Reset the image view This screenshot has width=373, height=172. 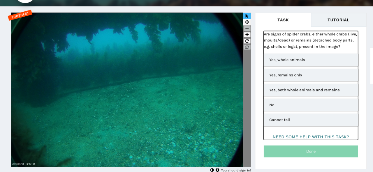point(247,47)
